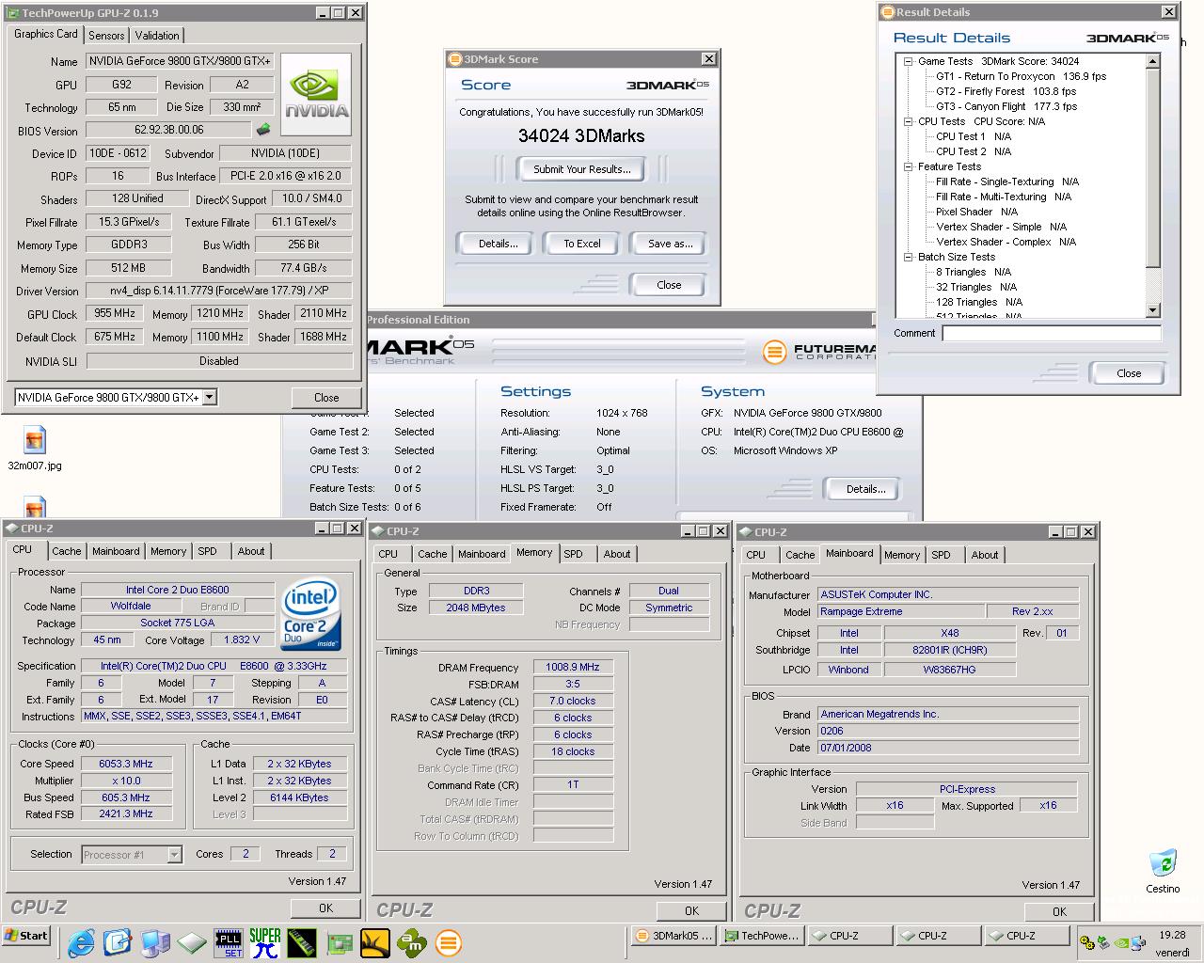
Task: Launch Super Pi from quick launch
Action: pos(265,941)
